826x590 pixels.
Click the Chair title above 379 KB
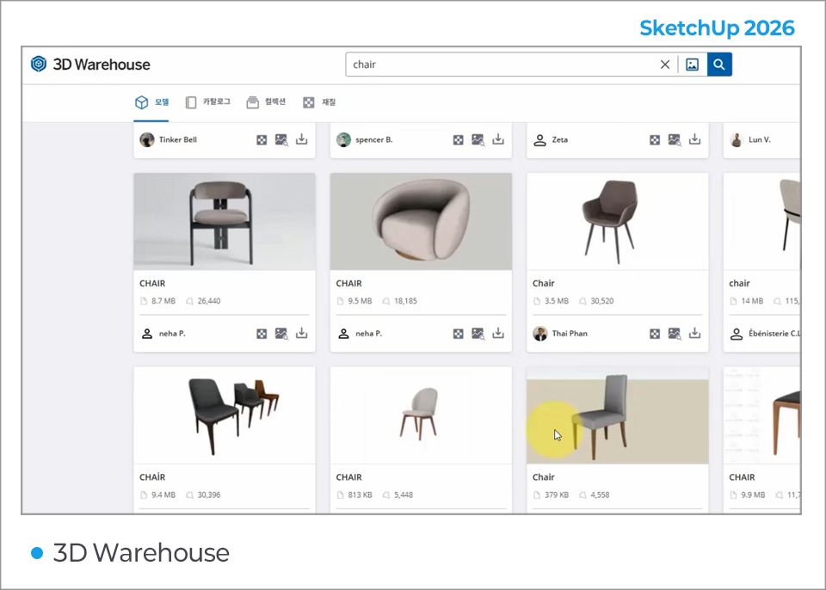click(x=543, y=477)
